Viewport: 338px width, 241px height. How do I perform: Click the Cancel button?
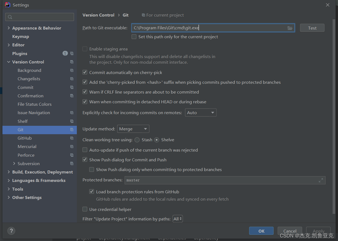coord(290,231)
